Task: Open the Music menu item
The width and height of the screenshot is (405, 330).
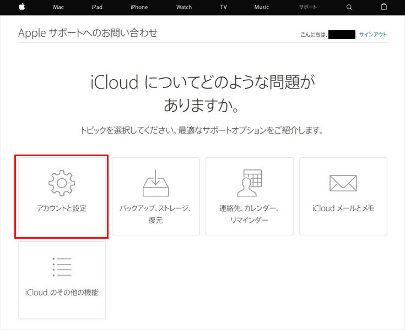Action: [261, 7]
